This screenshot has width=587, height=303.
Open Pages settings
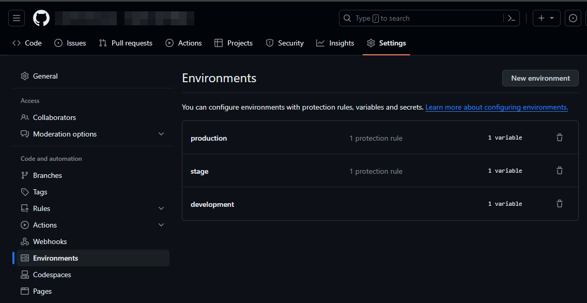pos(93,291)
